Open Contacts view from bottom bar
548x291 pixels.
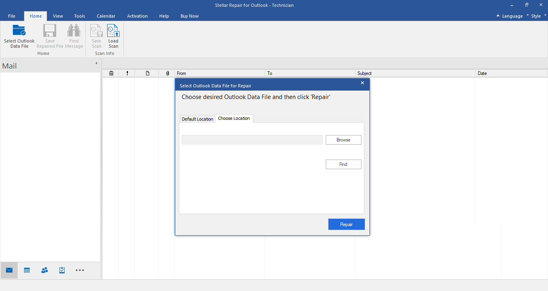tap(44, 270)
